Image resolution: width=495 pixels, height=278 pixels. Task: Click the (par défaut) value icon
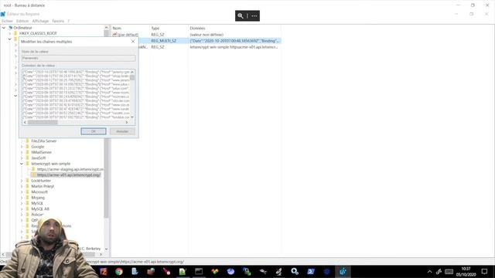115,34
